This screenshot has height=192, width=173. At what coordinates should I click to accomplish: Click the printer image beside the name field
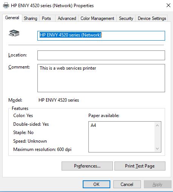[x=14, y=33]
